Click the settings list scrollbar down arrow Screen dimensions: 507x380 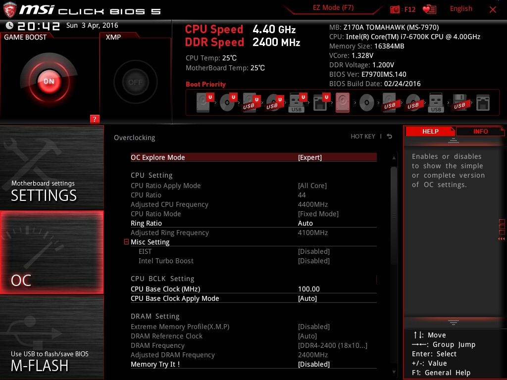[x=394, y=372]
